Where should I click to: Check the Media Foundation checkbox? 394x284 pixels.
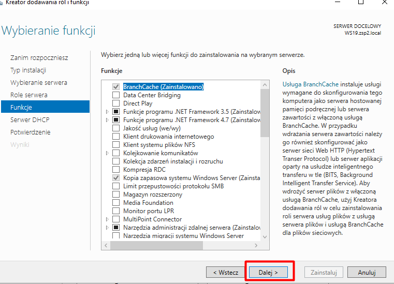tap(116, 203)
